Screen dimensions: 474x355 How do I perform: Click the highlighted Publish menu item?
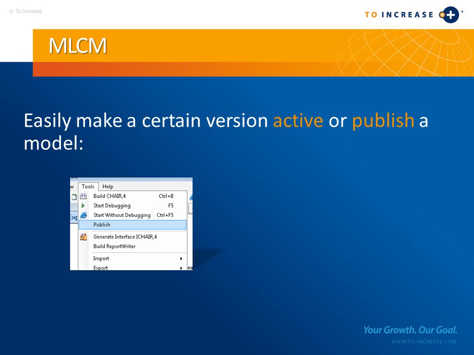coord(133,225)
